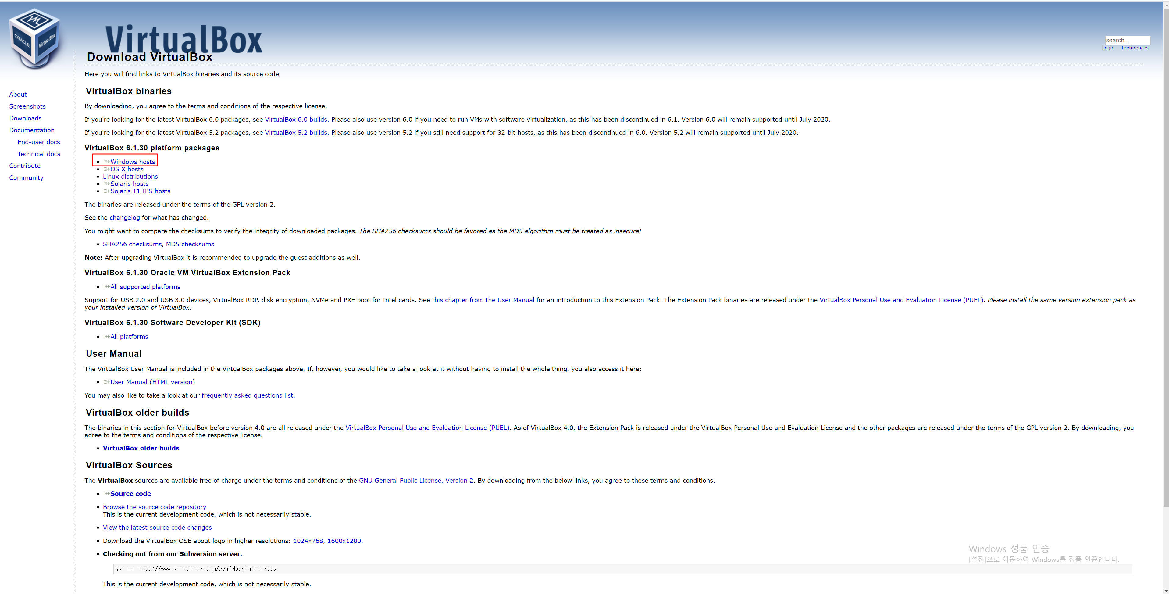This screenshot has height=594, width=1169.
Task: Open Community in the sidebar menu
Action: click(x=26, y=177)
